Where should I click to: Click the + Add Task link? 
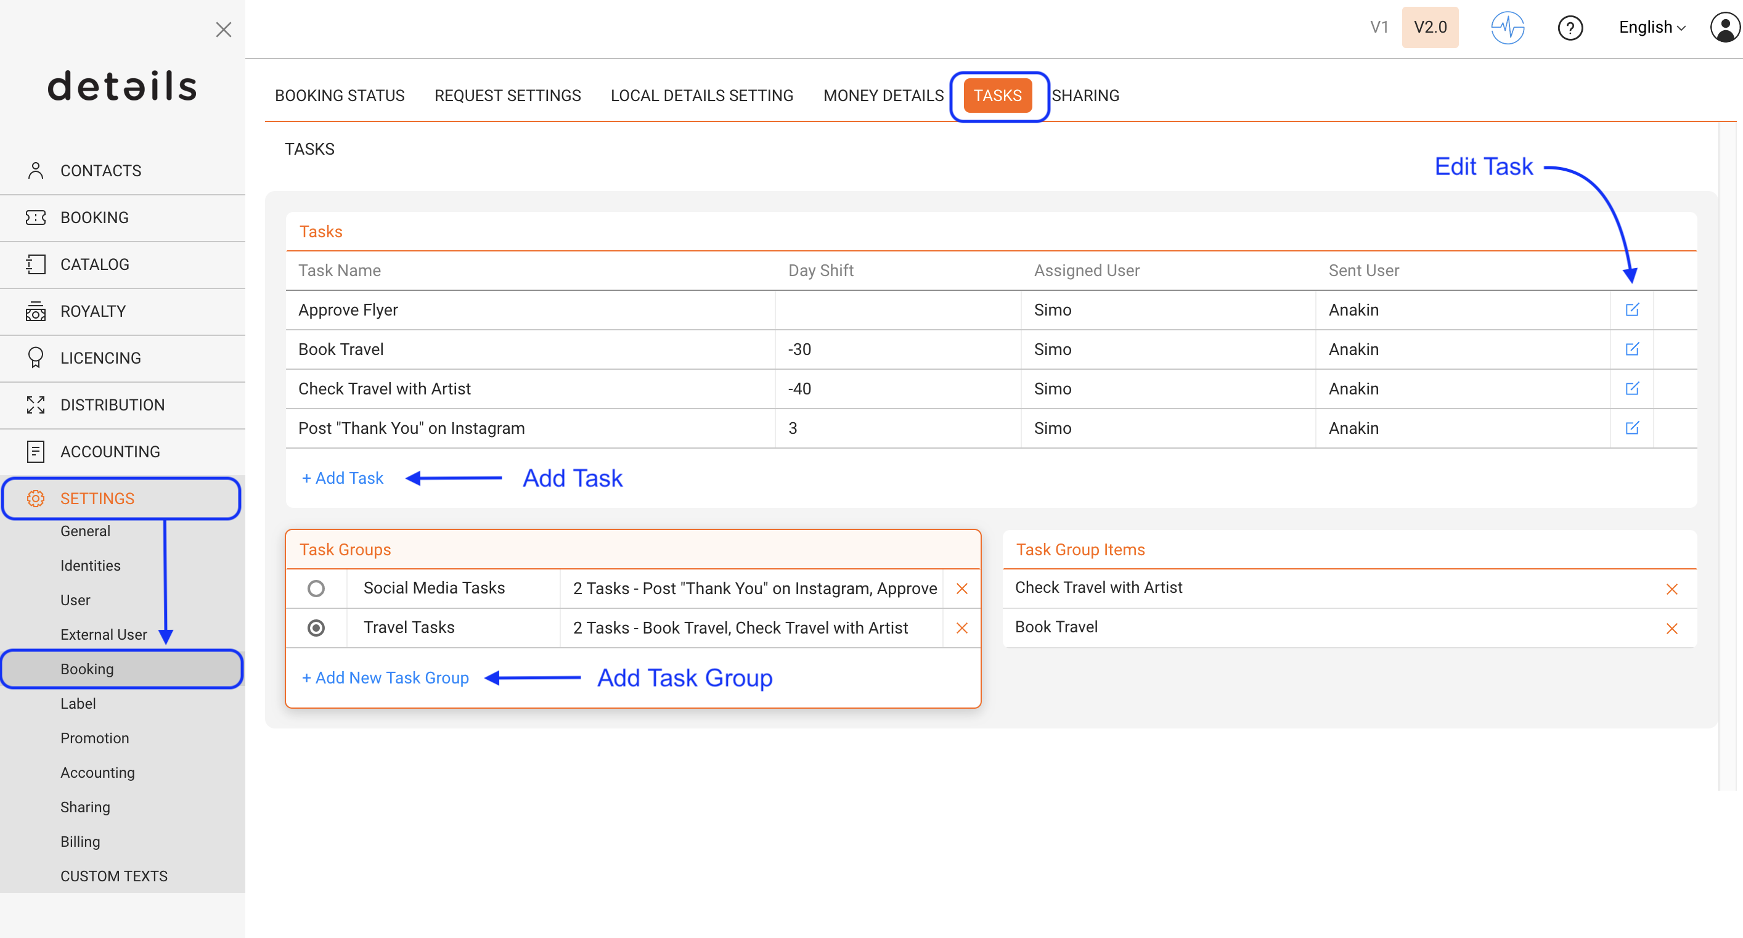click(x=343, y=478)
